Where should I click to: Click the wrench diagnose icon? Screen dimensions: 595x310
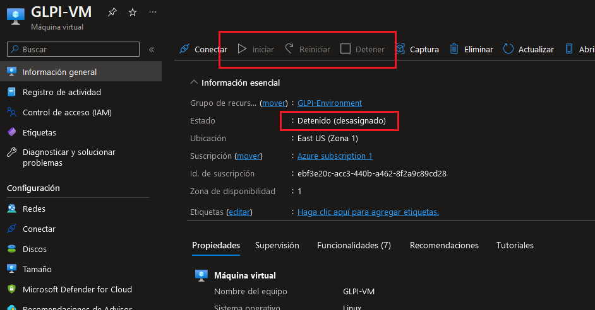[x=12, y=152]
